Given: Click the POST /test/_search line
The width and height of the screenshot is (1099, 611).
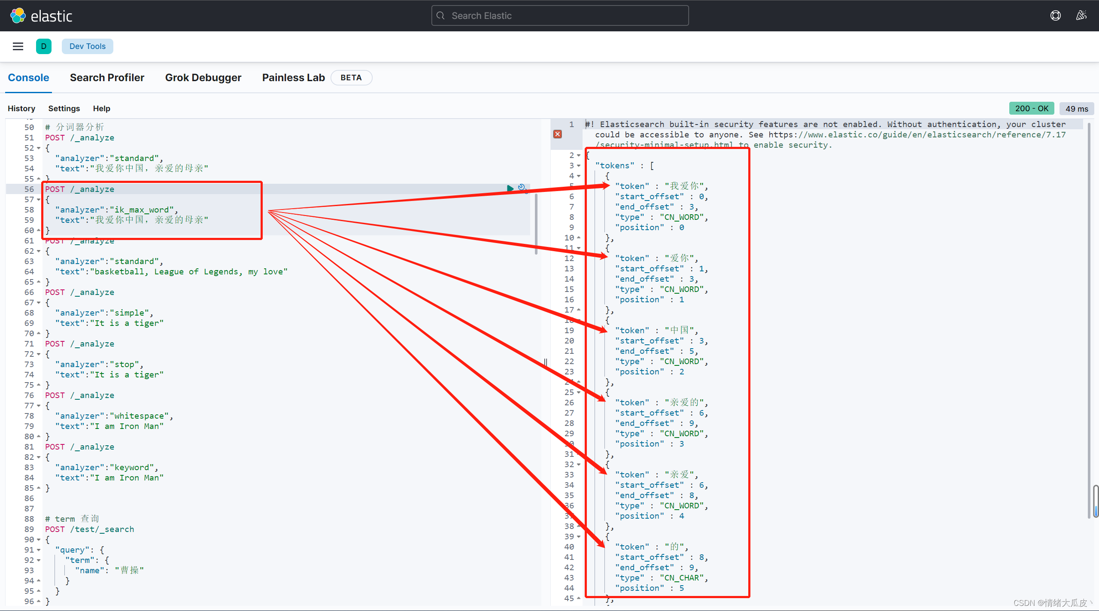Looking at the screenshot, I should click(x=90, y=529).
